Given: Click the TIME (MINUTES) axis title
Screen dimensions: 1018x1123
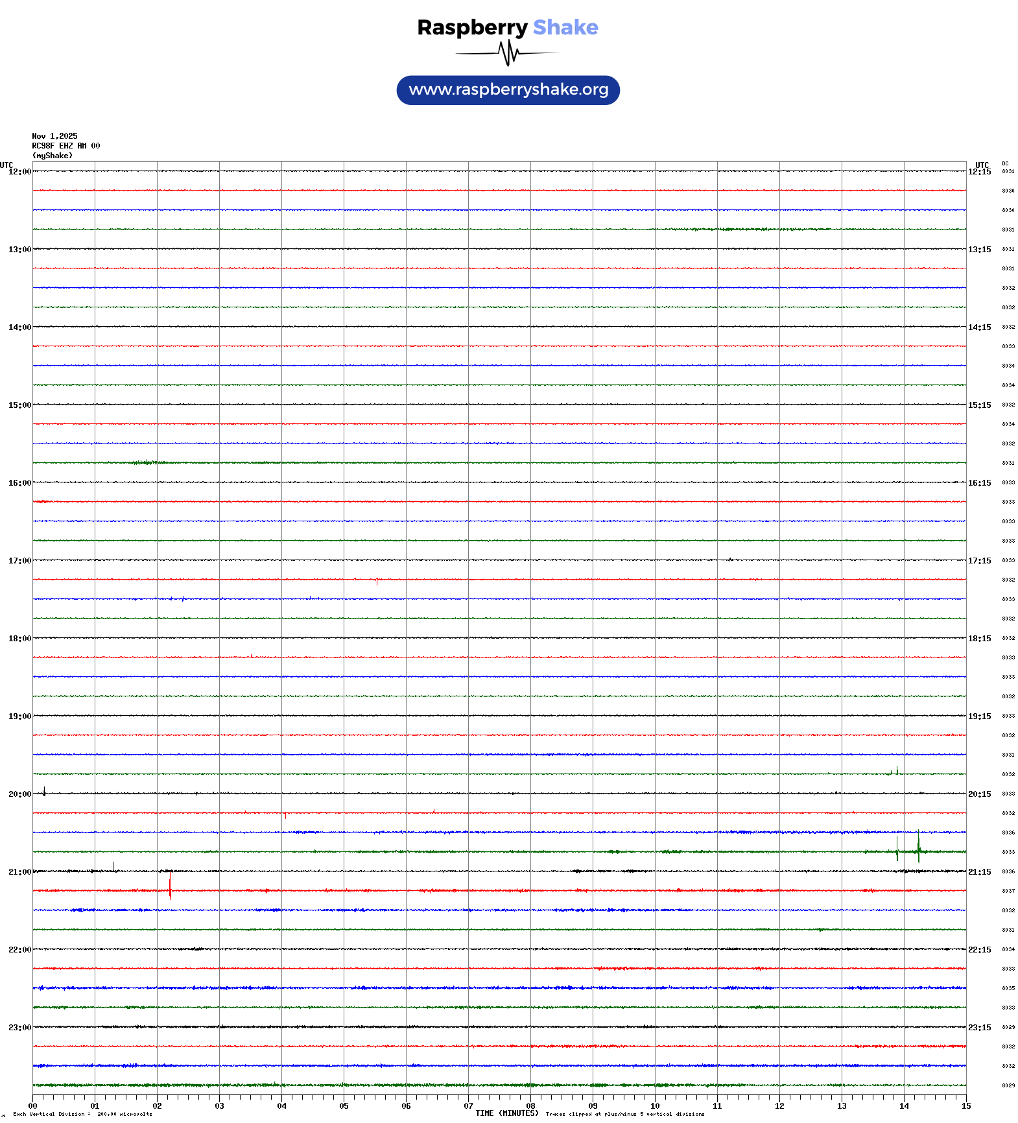Looking at the screenshot, I should pyautogui.click(x=506, y=1113).
